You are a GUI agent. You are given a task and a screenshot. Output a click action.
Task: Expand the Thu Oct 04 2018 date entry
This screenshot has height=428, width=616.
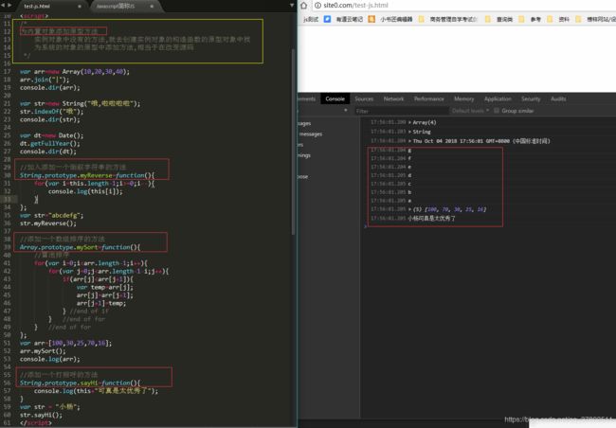[409, 141]
